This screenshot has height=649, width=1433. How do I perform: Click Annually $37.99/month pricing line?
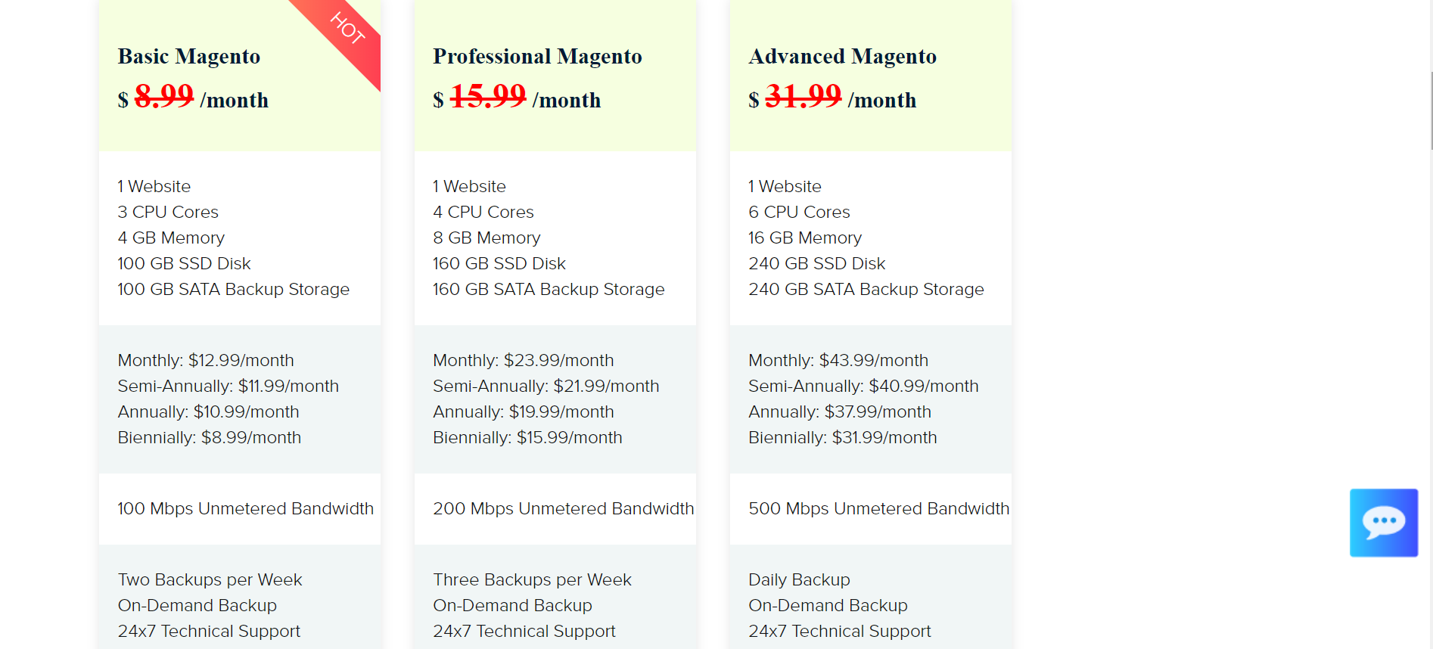(x=840, y=412)
